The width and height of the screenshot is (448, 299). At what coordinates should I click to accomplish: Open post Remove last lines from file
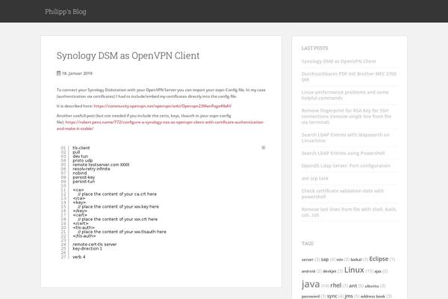click(349, 212)
